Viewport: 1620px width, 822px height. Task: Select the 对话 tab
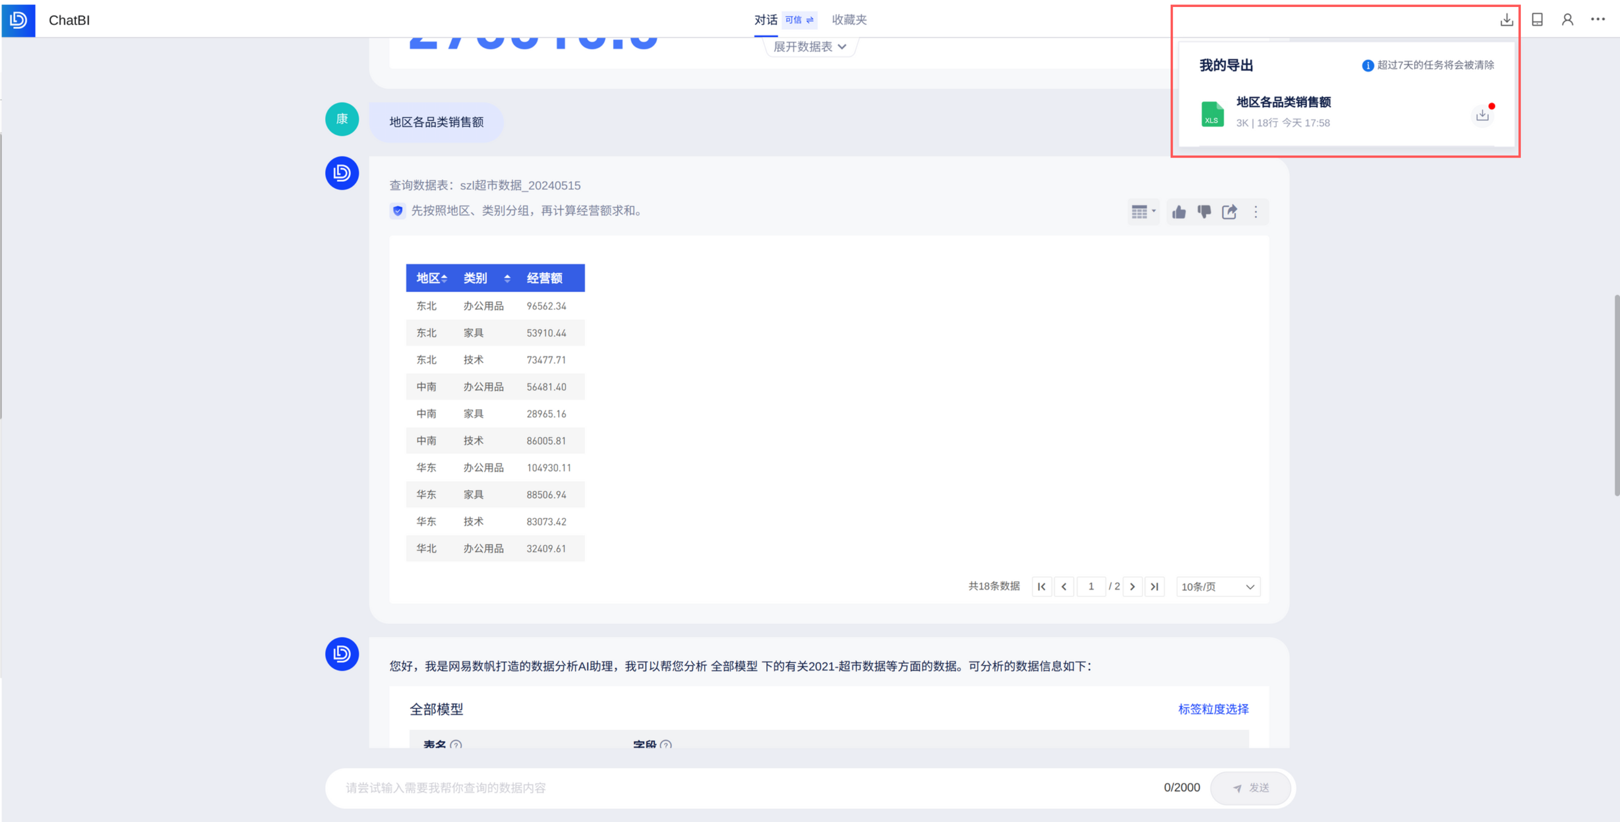pyautogui.click(x=765, y=20)
